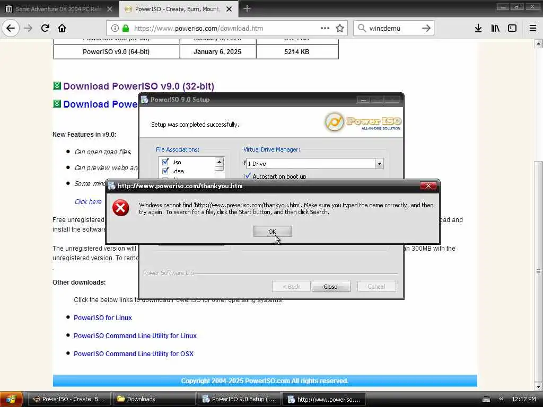Open the browser library icon
The height and width of the screenshot is (407, 543).
tap(495, 28)
